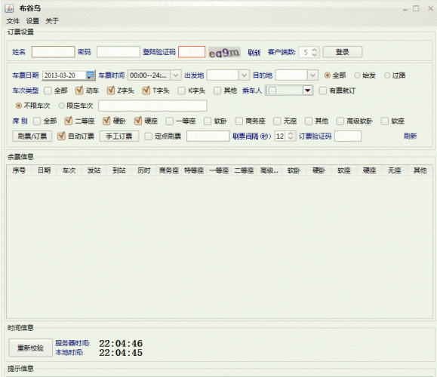Screen dimensions: 437x377
Task: Click the 姓名 input field
Action: click(x=54, y=52)
